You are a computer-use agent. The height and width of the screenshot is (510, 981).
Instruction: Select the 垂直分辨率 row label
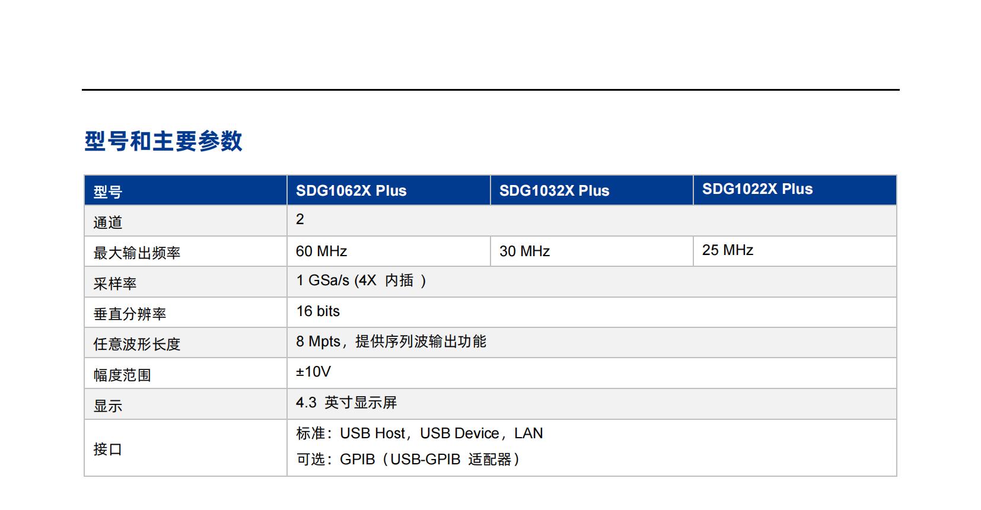[x=130, y=314]
